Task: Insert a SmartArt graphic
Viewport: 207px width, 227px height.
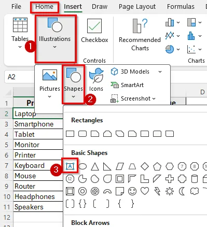Action: pos(127,85)
